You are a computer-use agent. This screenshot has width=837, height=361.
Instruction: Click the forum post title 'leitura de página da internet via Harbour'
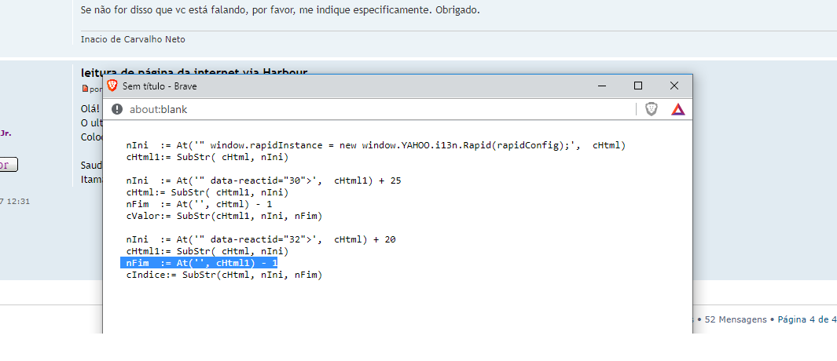click(x=194, y=71)
